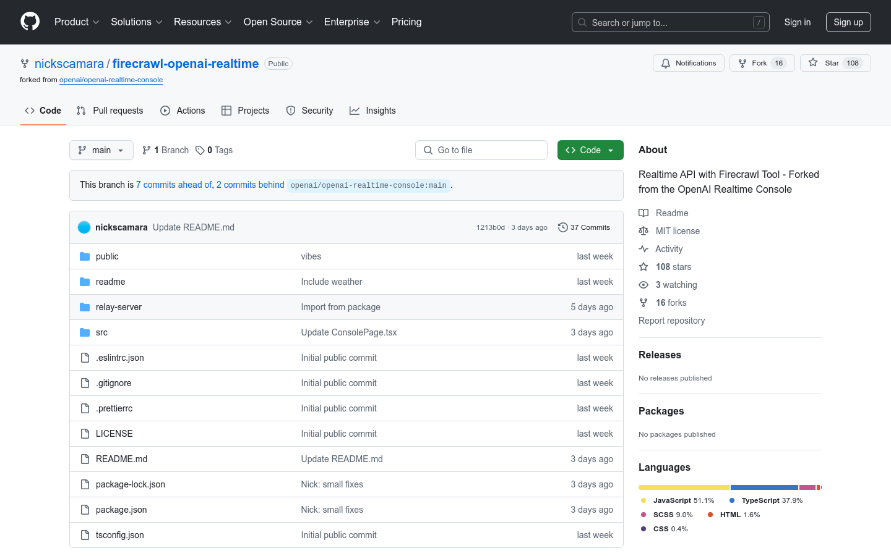Click the TypeScript blue language bar segment
Viewport: 891px width, 556px height.
pyautogui.click(x=764, y=487)
